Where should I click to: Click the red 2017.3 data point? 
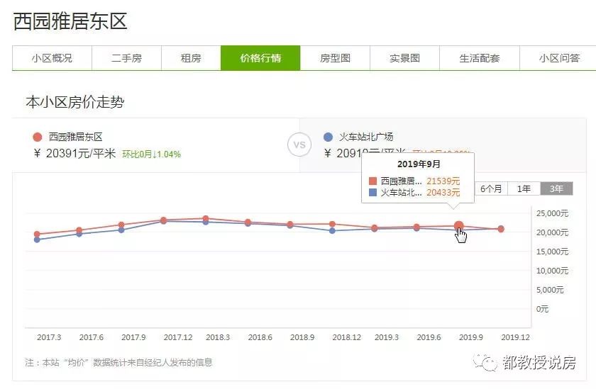pos(37,234)
